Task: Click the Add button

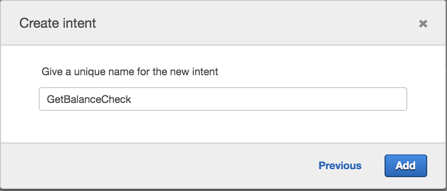Action: coord(406,166)
